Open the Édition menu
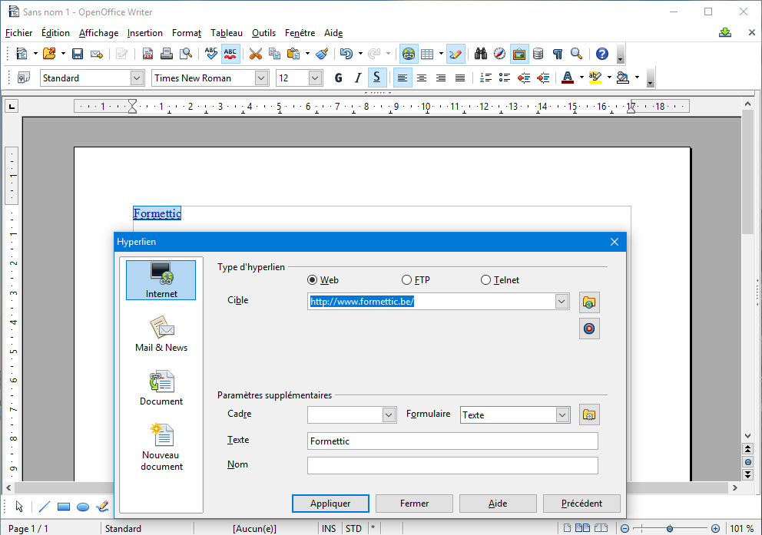Image resolution: width=762 pixels, height=535 pixels. [55, 33]
